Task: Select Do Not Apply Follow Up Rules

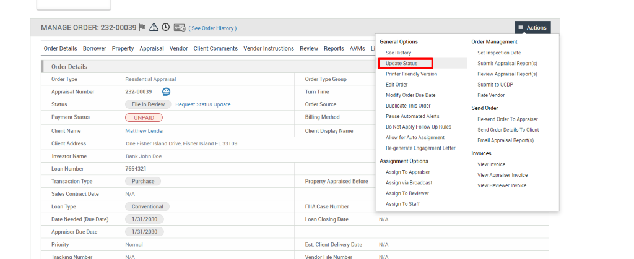Action: click(419, 127)
